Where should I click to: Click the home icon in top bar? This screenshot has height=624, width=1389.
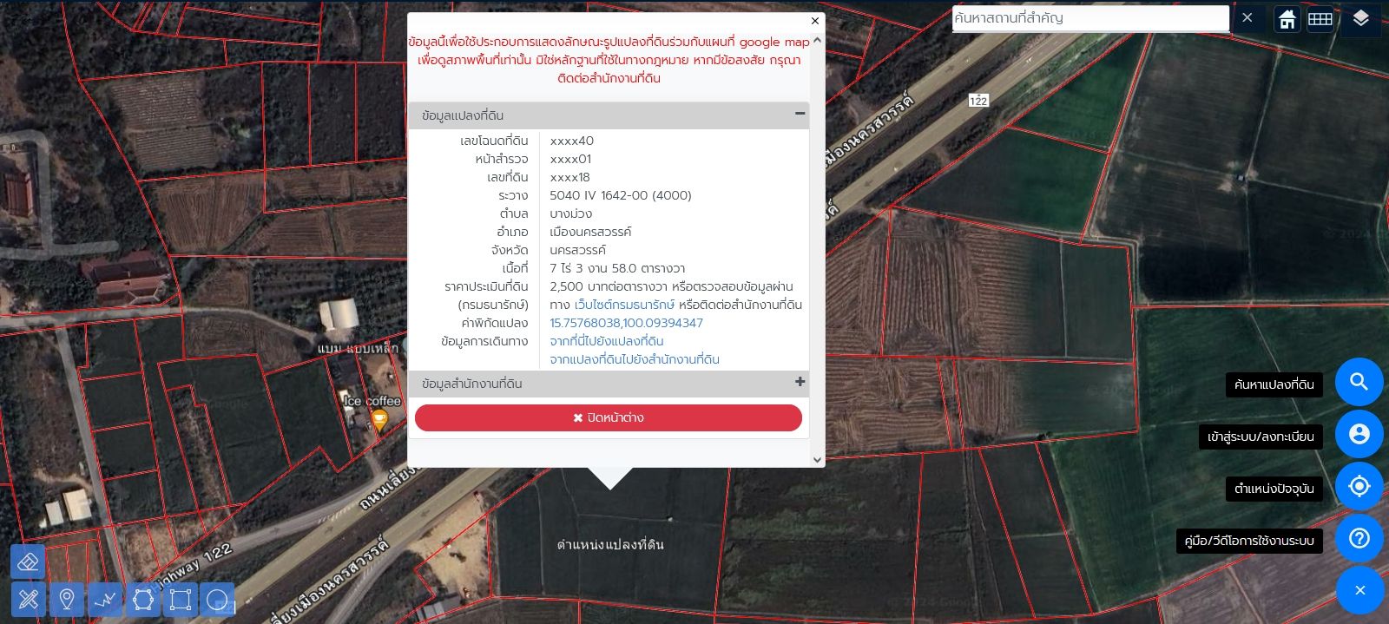click(1287, 19)
